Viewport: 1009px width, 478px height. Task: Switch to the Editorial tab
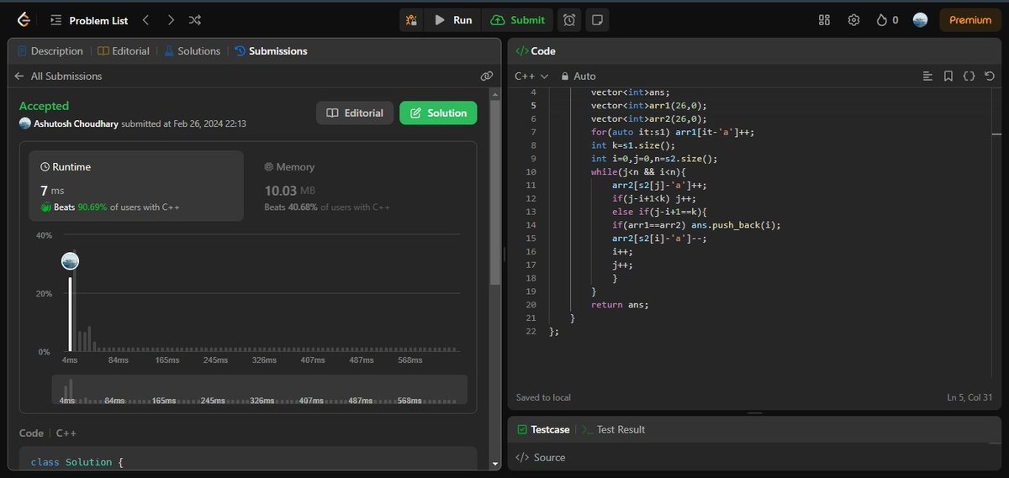124,51
